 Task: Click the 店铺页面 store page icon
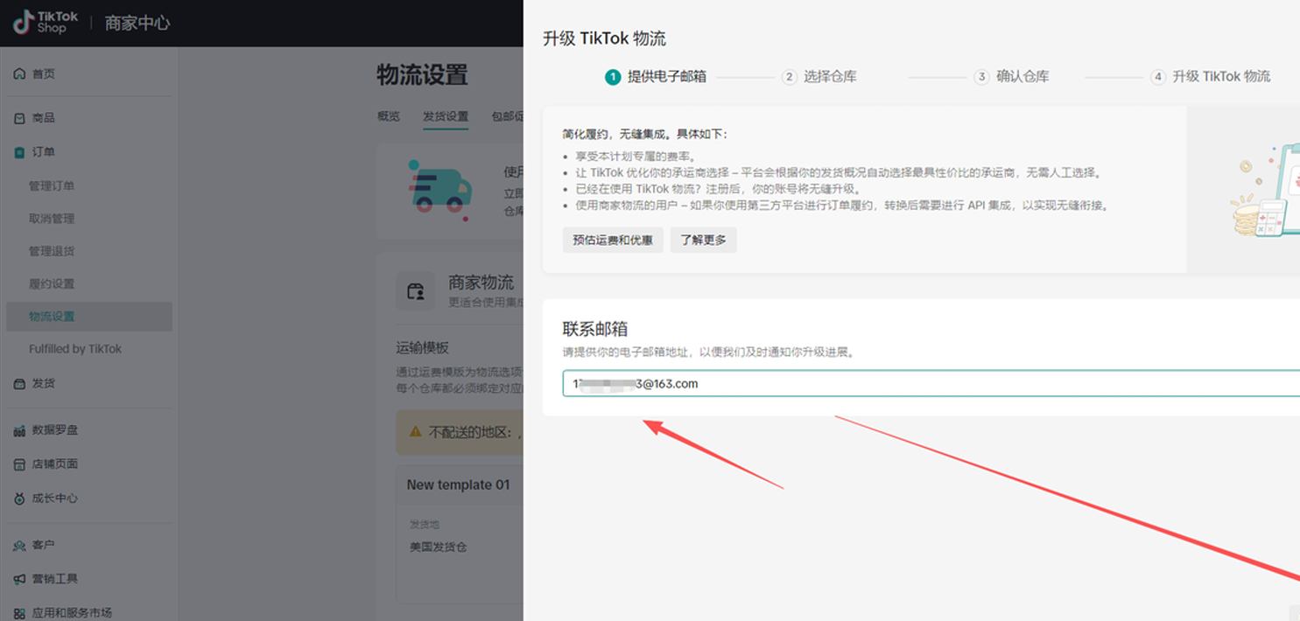[x=19, y=464]
